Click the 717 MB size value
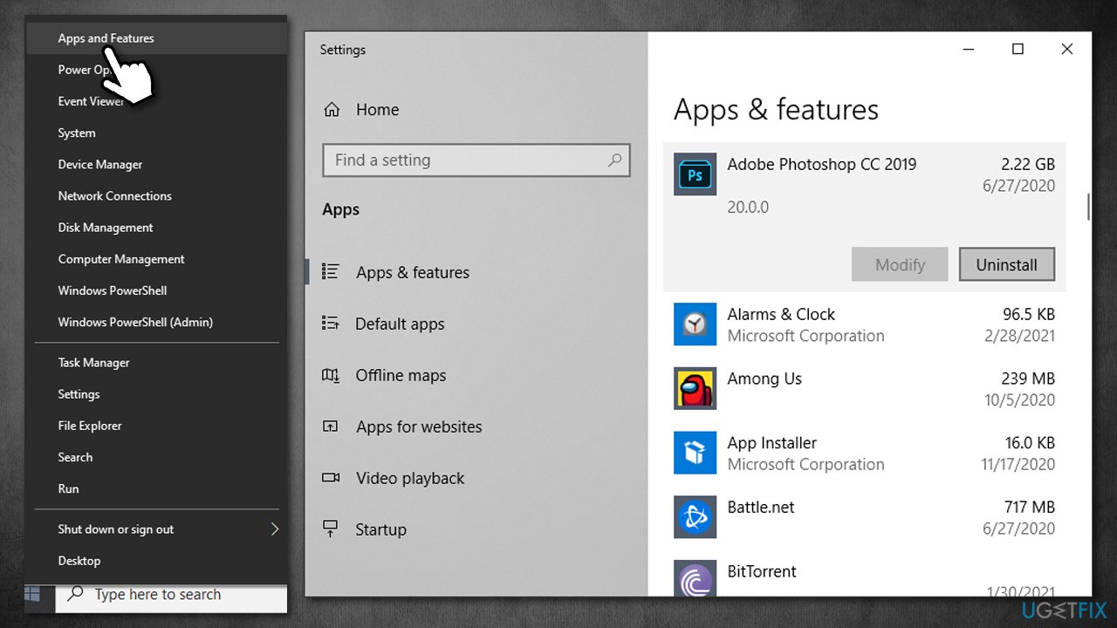Screen dimensions: 1117x628 point(1029,507)
